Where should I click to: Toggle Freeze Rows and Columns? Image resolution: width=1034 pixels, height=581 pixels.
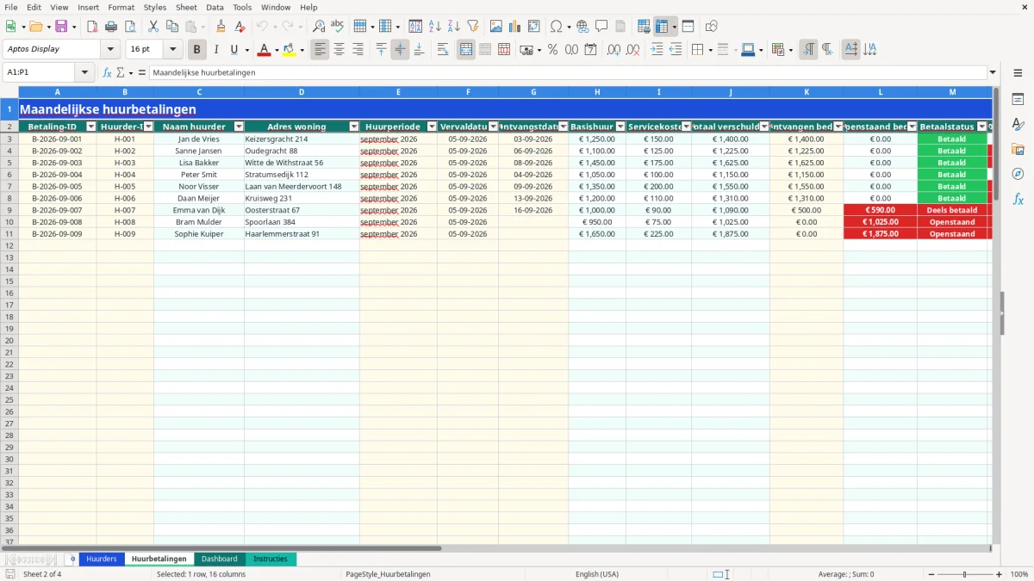coord(661,27)
